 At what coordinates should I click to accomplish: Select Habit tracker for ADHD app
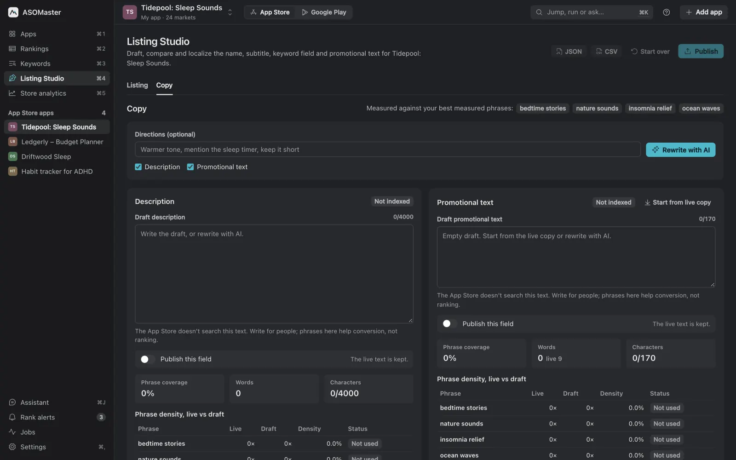point(57,171)
